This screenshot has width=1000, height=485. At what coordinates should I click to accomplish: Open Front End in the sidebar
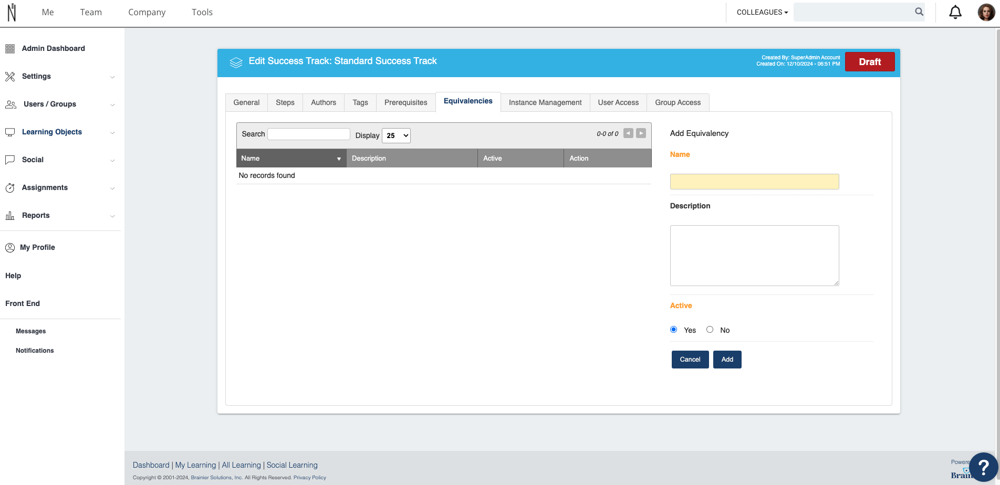23,303
